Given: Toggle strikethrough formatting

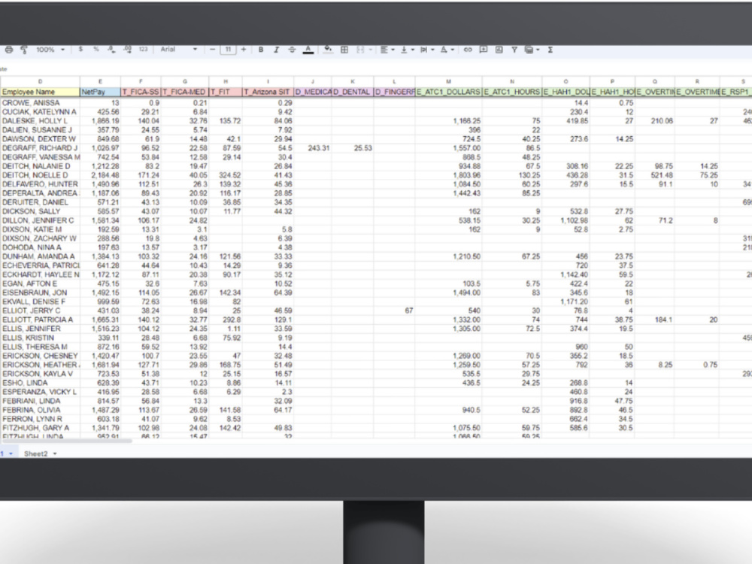Looking at the screenshot, I should point(292,50).
